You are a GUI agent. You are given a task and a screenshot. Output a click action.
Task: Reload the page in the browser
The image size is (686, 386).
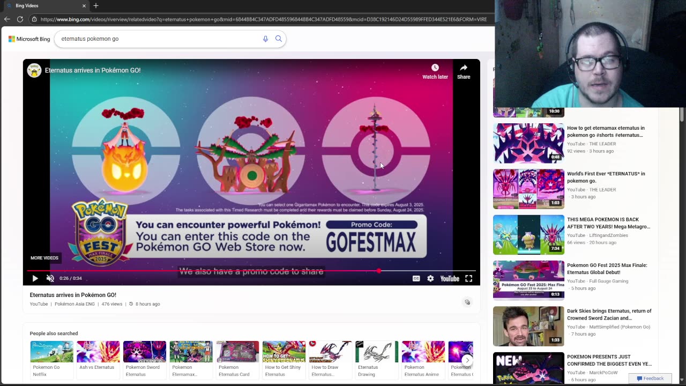point(20,19)
